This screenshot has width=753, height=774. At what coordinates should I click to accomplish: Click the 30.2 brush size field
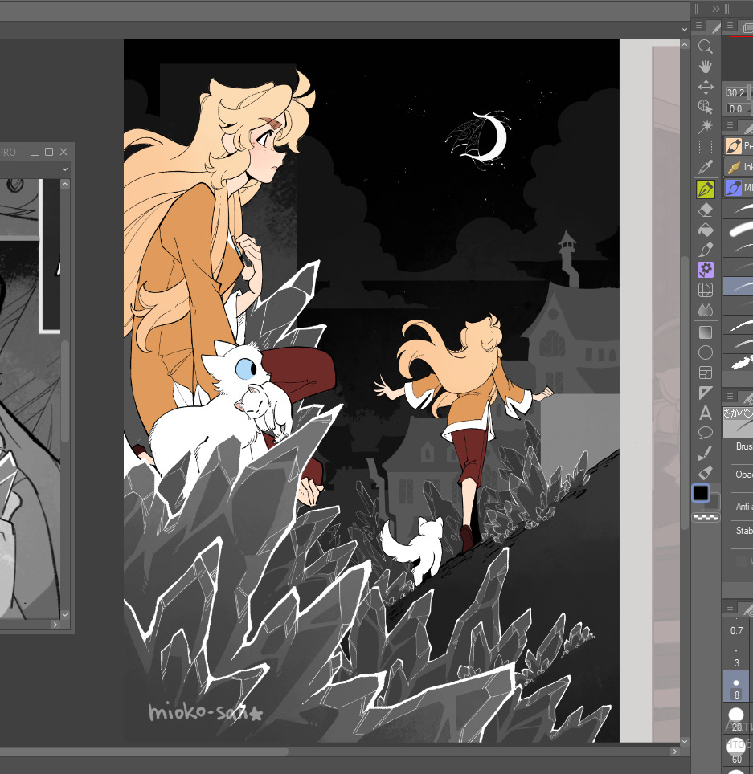(x=735, y=93)
